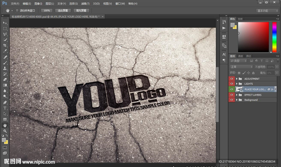281x167 pixels.
Task: Expand the LIGHTS layer group
Action: point(237,84)
